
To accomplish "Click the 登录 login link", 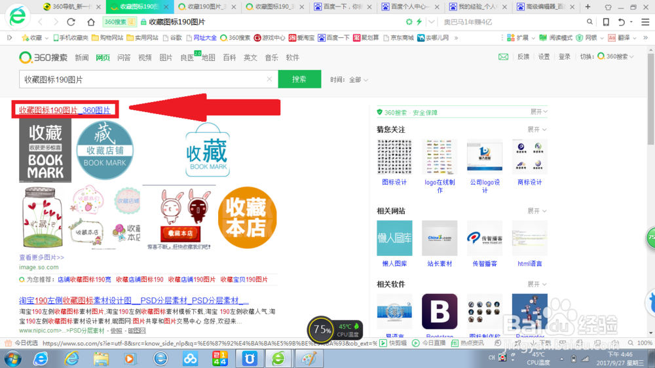I will (565, 57).
